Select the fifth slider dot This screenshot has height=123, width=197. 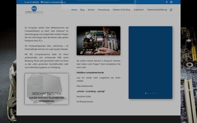pyautogui.click(x=155, y=93)
